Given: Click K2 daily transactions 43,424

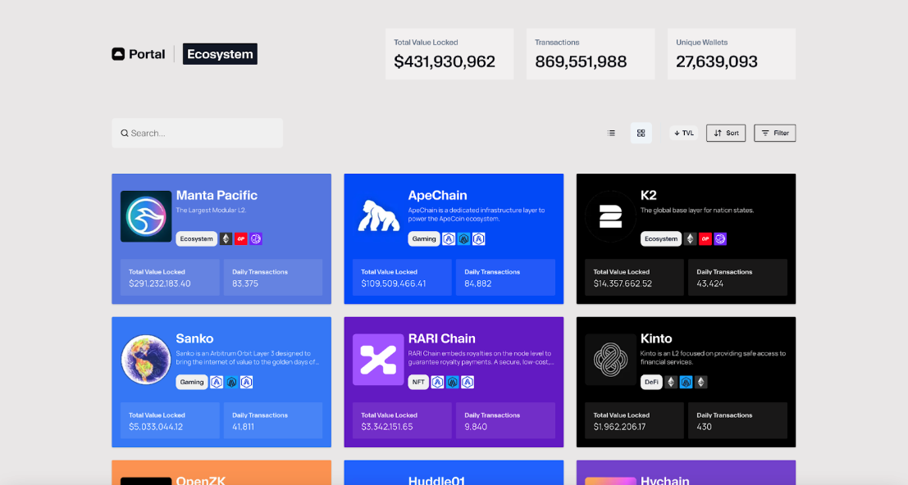Looking at the screenshot, I should (x=710, y=283).
